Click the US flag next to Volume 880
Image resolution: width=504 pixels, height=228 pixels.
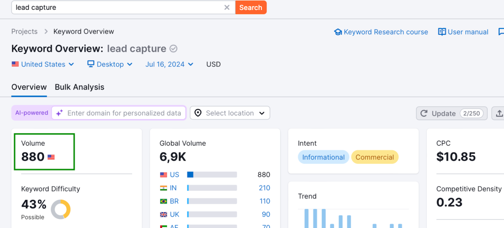click(x=51, y=157)
